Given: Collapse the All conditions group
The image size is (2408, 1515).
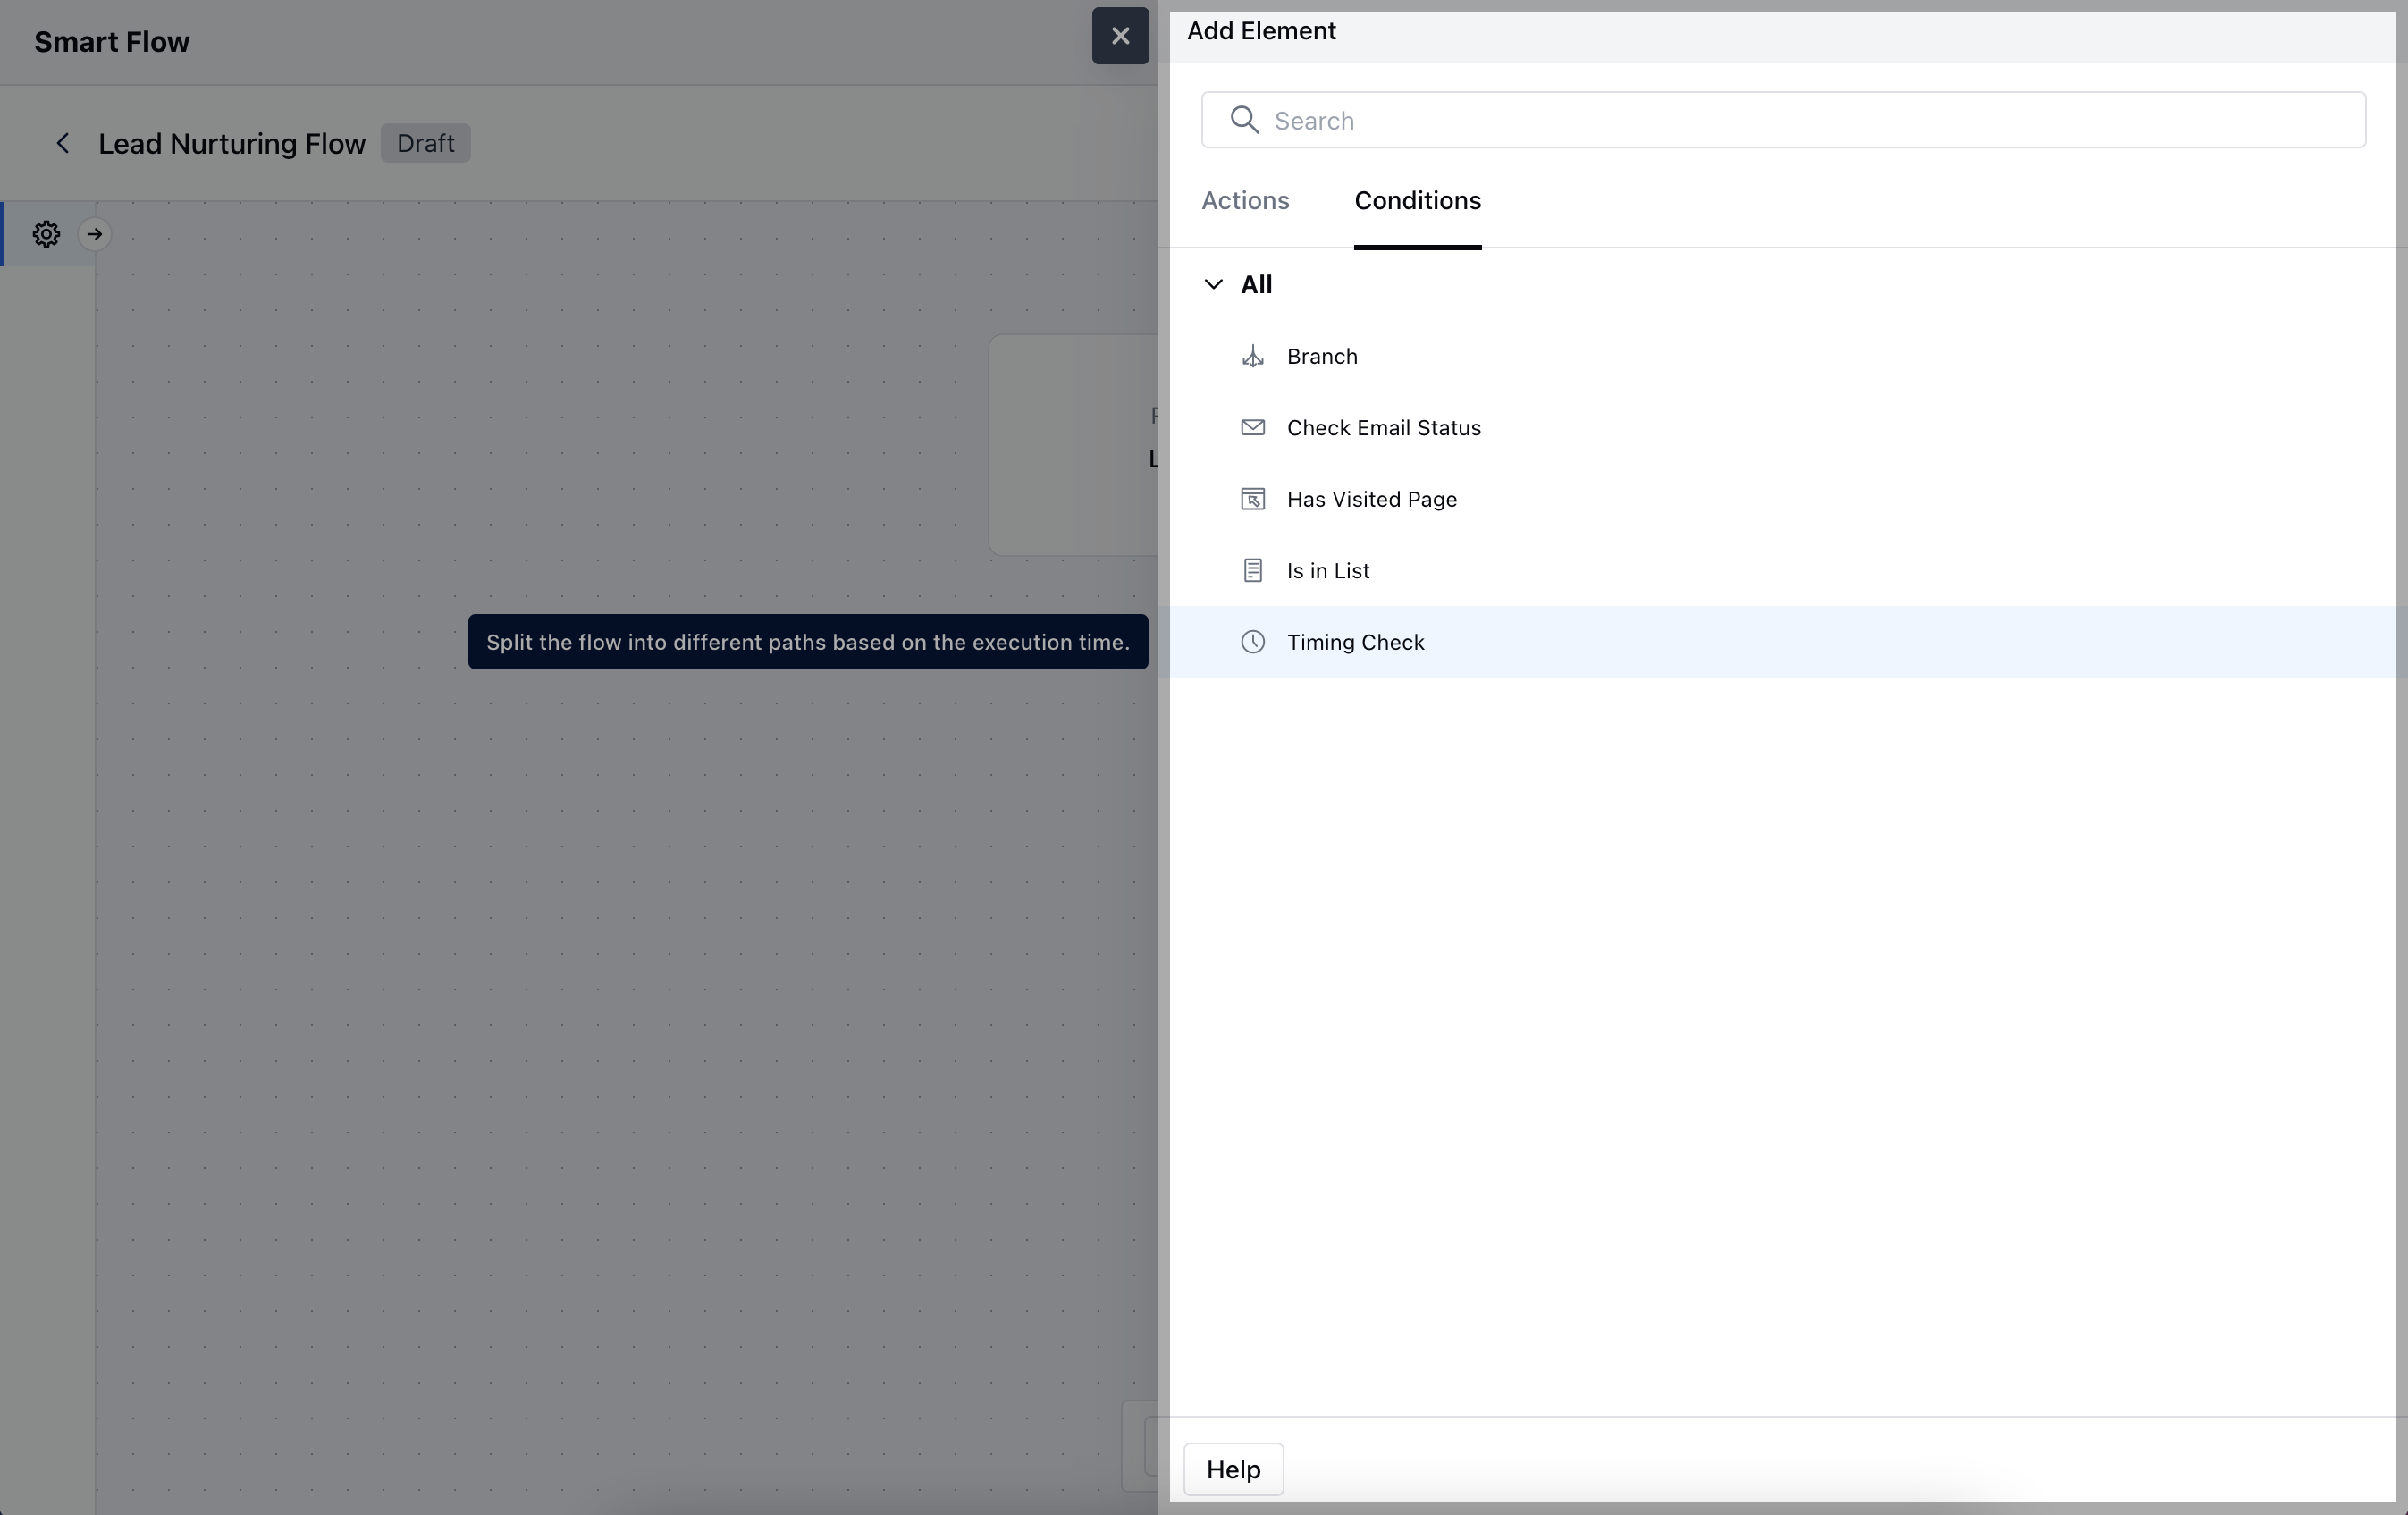Looking at the screenshot, I should (x=1213, y=284).
